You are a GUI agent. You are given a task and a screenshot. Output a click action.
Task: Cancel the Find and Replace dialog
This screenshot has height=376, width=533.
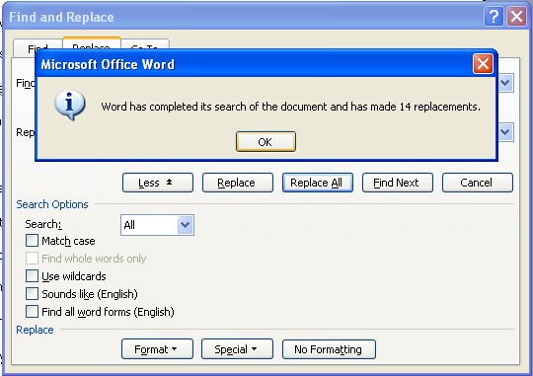[x=478, y=183]
